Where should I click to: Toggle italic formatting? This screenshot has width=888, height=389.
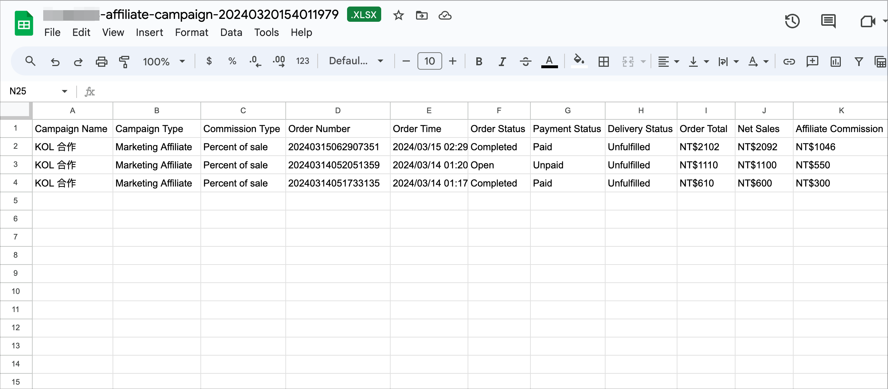coord(502,61)
